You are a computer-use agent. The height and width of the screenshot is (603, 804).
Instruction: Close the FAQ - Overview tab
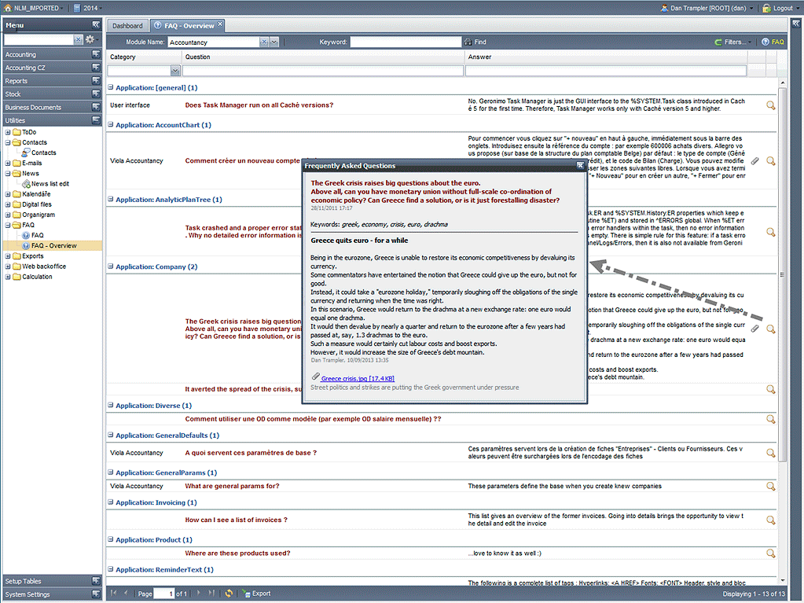220,24
